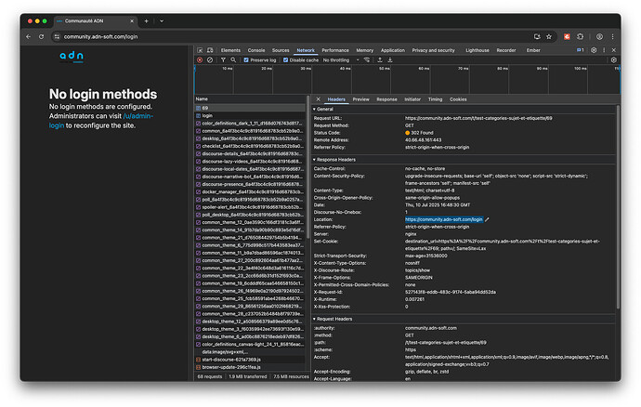Show the Timing tab

point(435,99)
